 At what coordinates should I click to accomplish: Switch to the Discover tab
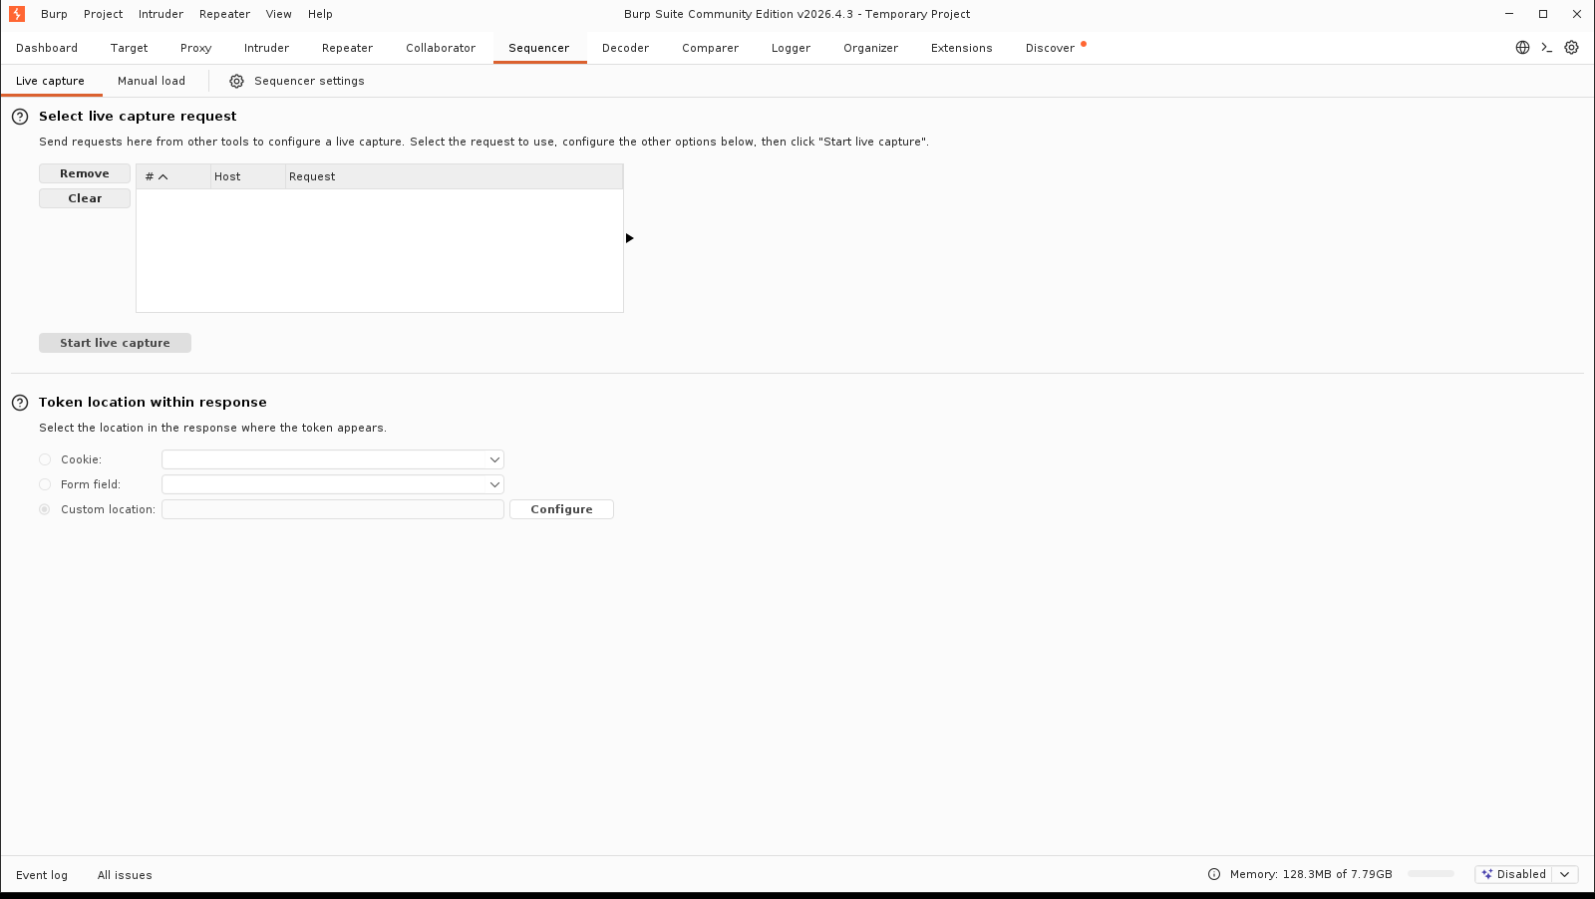point(1051,48)
